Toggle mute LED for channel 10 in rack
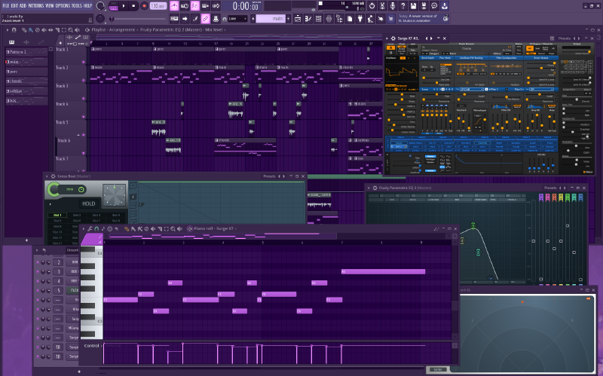 [38, 347]
